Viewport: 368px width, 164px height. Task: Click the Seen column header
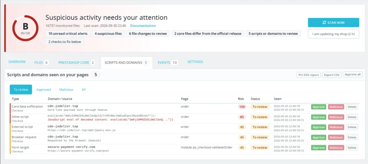[278, 99]
